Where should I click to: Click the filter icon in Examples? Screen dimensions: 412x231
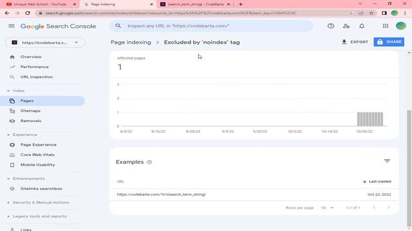coord(387,161)
